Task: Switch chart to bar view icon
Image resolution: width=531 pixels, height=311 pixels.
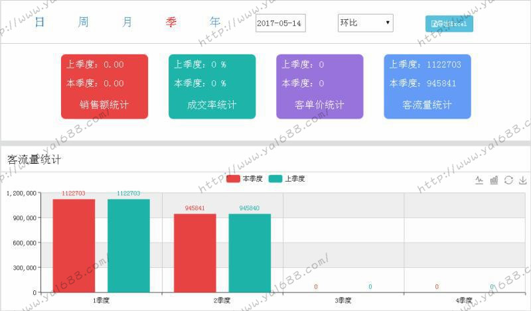Action: tap(494, 180)
